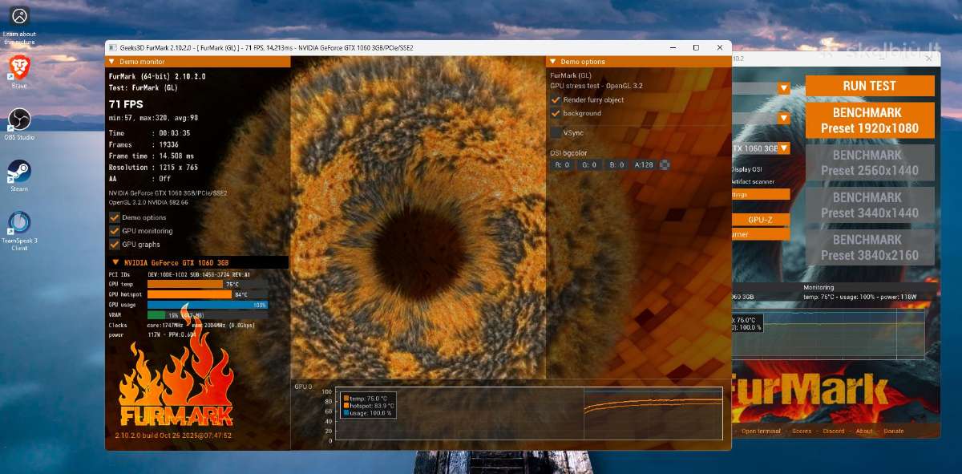This screenshot has height=474, width=962.
Task: Collapse the Demo options panel header
Action: tap(638, 61)
